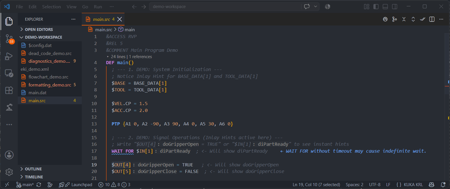The width and height of the screenshot is (450, 189).
Task: Open the breadcrumb chevron after main.src
Action: point(115,29)
